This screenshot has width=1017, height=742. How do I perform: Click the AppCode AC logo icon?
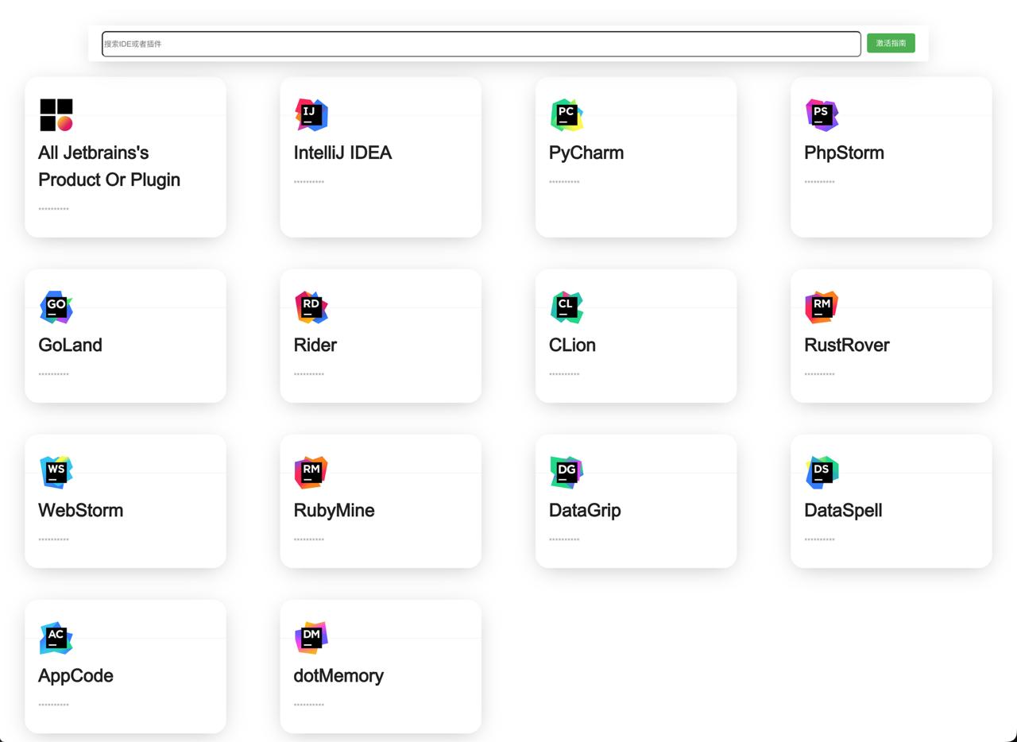pyautogui.click(x=56, y=638)
